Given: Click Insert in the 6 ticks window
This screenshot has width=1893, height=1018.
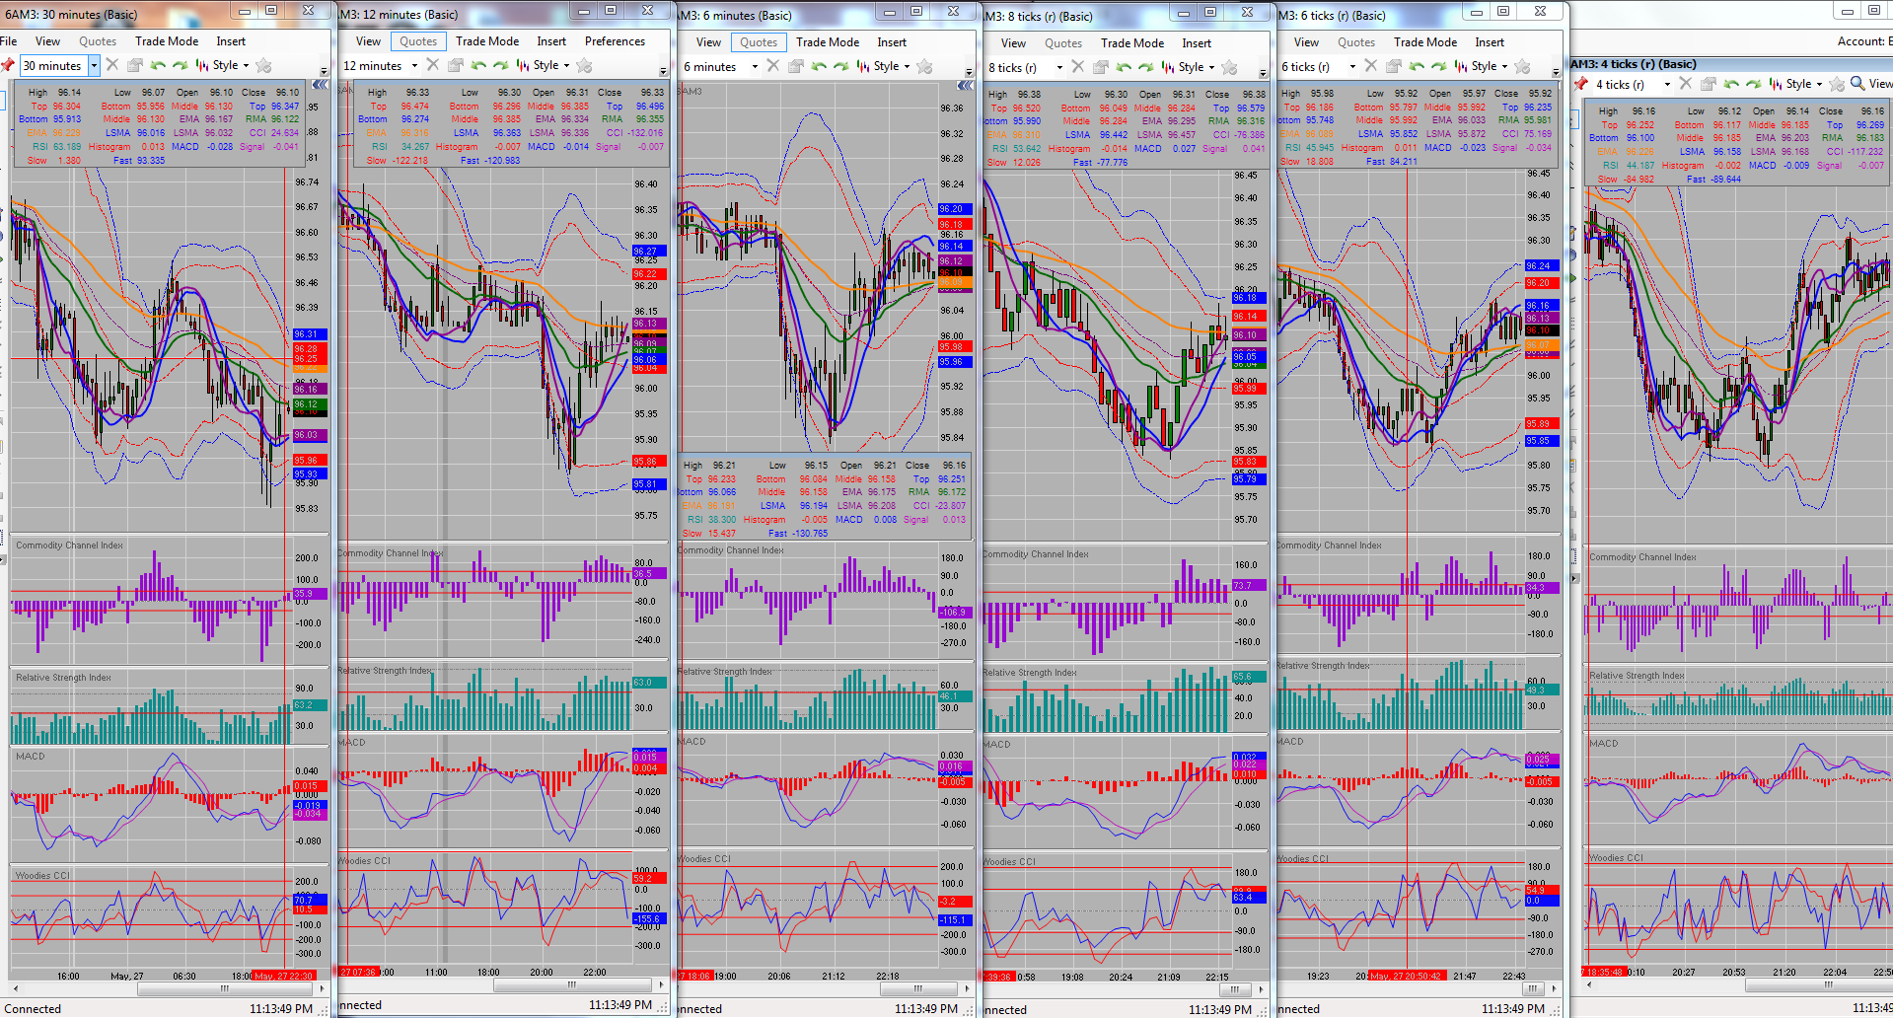Looking at the screenshot, I should pyautogui.click(x=1490, y=42).
